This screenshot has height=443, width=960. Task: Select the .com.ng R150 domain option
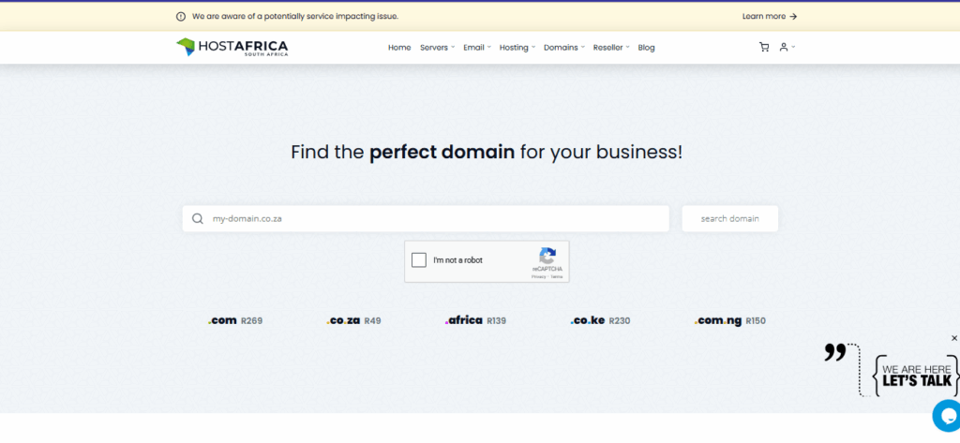coord(729,320)
